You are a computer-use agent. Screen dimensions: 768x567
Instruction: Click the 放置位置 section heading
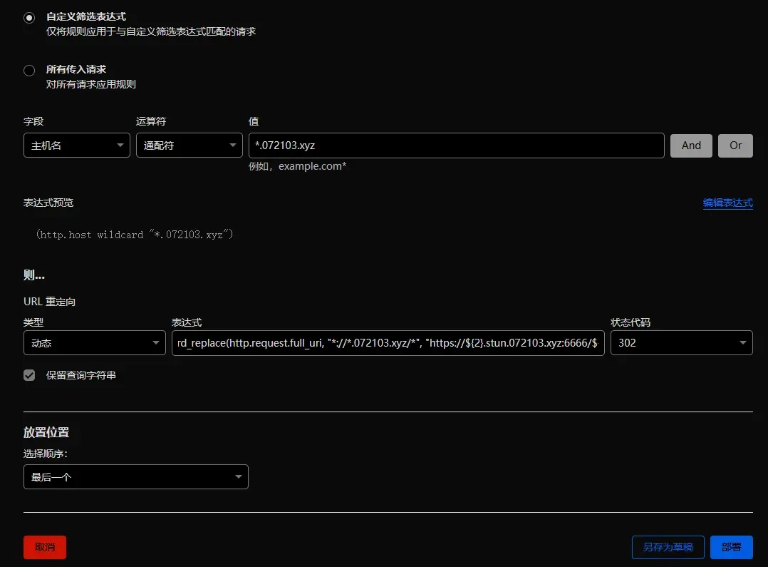point(46,433)
